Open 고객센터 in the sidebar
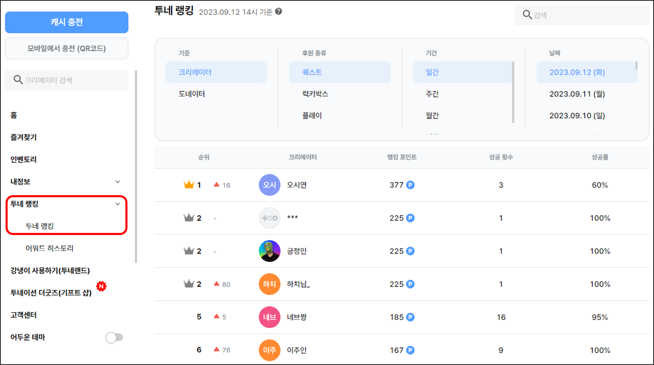 [24, 315]
